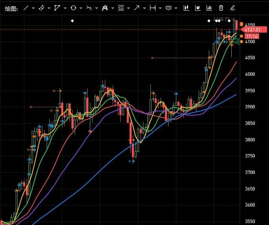
Task: Expand the circle shape dropdown arrow
Action: coord(81,8)
